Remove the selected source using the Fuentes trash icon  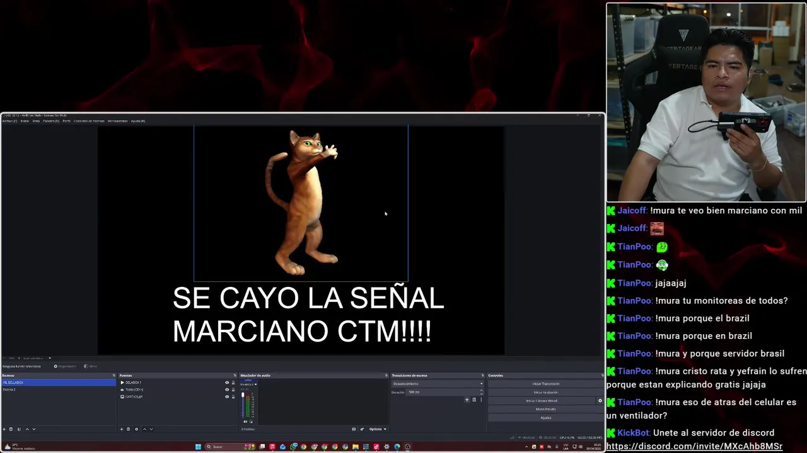pos(128,429)
